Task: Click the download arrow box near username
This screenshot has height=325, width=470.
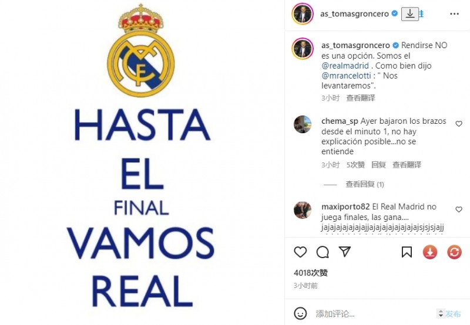Action: pos(409,13)
